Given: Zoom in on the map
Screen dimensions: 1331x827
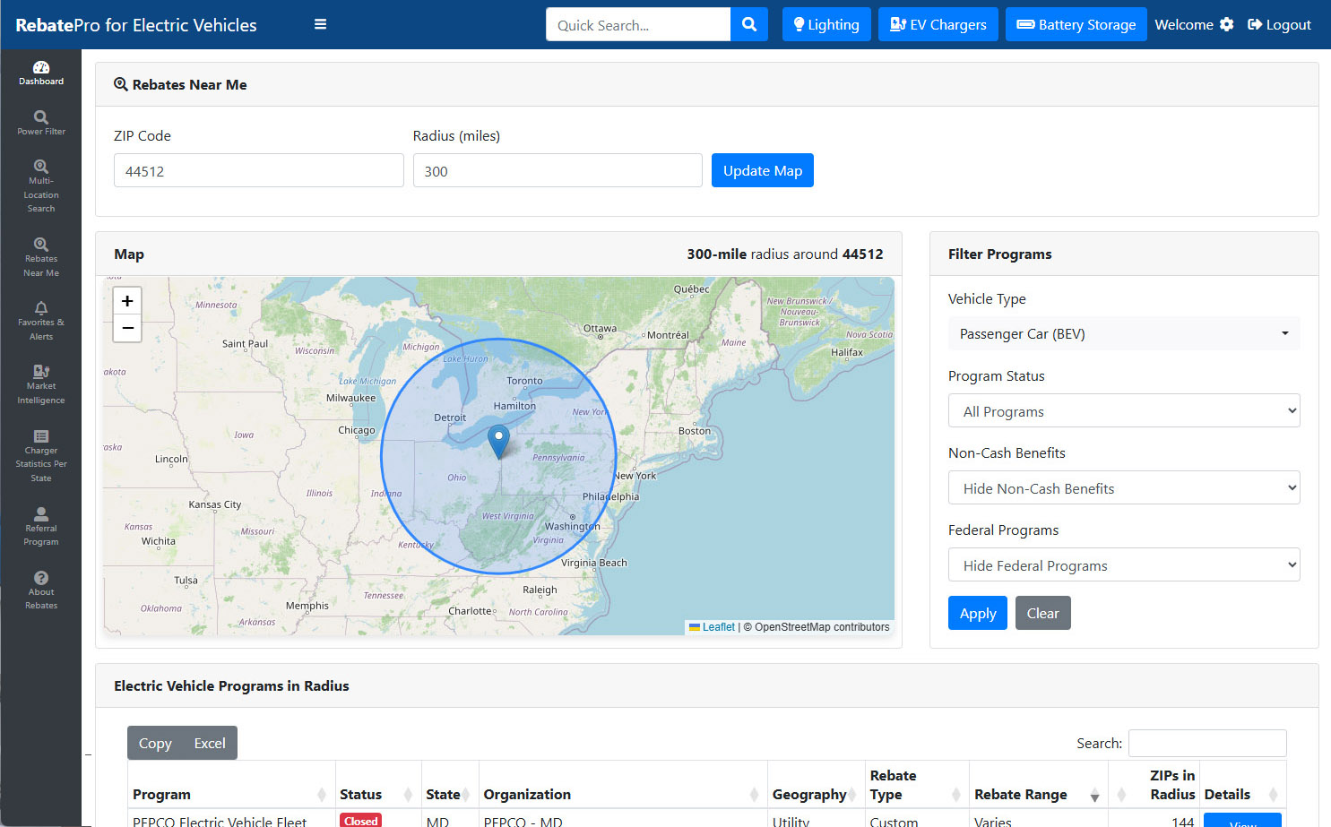Looking at the screenshot, I should (127, 301).
